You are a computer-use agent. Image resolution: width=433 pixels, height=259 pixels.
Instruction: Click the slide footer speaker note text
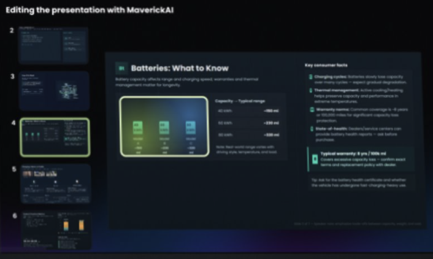[358, 223]
